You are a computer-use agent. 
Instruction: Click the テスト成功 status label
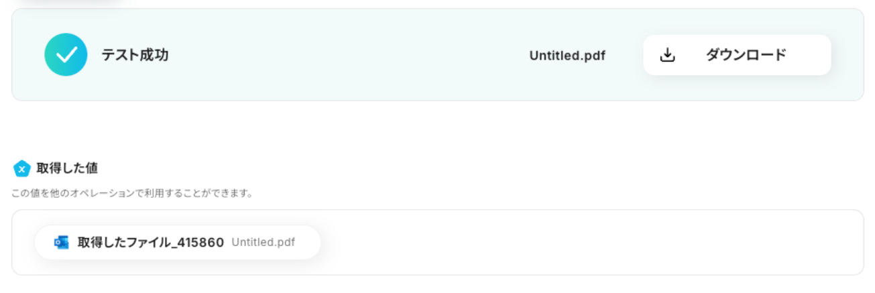point(135,55)
